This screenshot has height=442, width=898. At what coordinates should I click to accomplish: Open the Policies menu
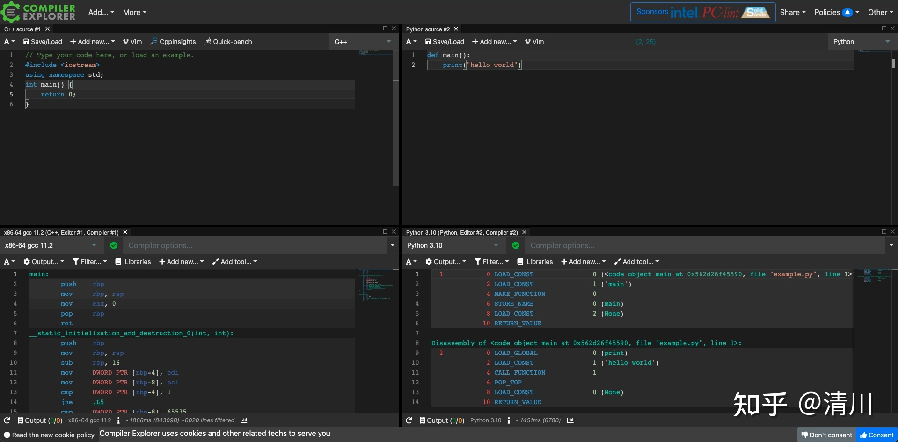coord(837,12)
